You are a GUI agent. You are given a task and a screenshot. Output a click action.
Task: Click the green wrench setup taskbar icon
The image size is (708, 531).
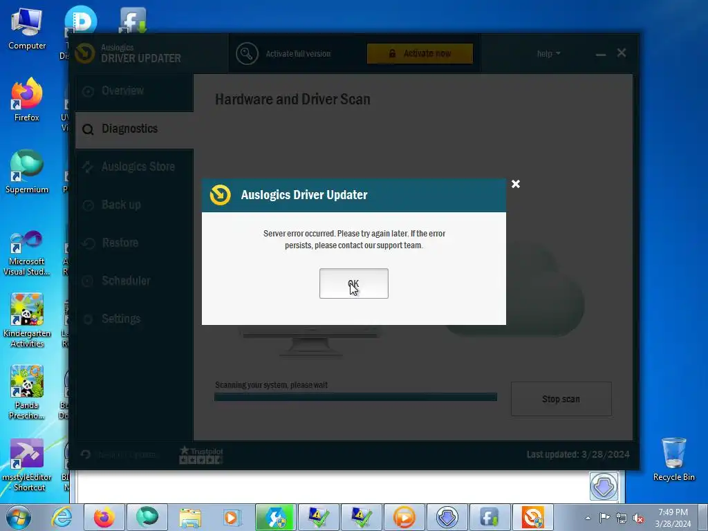click(275, 517)
